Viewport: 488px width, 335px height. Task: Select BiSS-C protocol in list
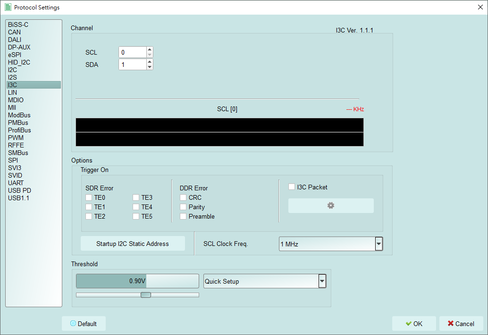[x=34, y=25]
